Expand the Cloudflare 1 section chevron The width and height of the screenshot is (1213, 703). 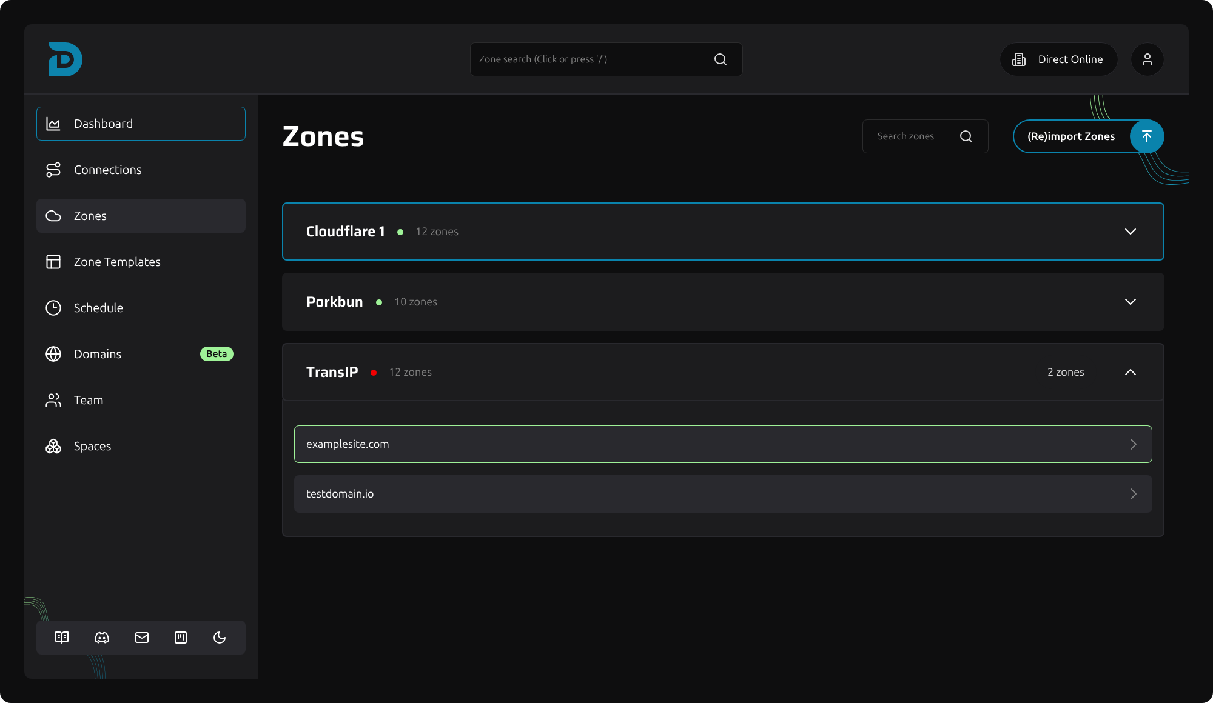pyautogui.click(x=1131, y=232)
